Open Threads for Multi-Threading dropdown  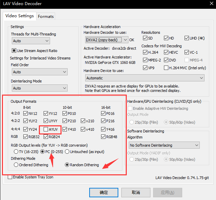coord(31,41)
